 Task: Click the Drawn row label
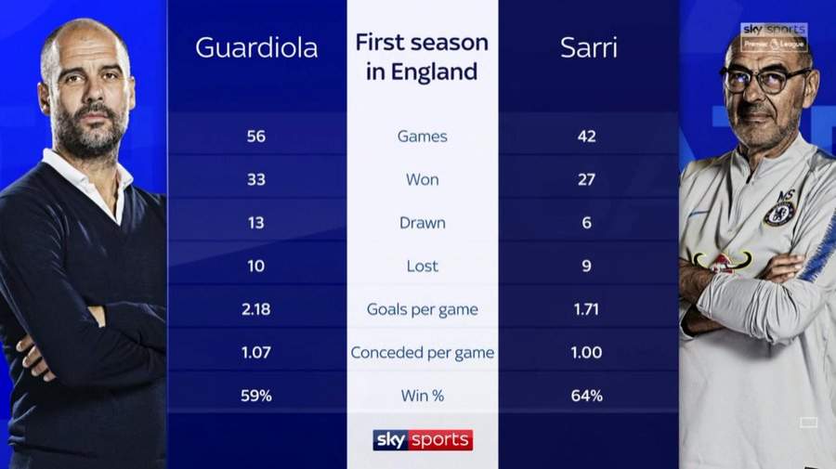coord(423,223)
